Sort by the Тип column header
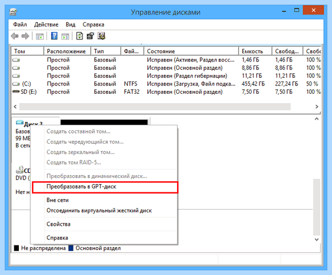Viewport: 332px width, 275px height. [106, 51]
